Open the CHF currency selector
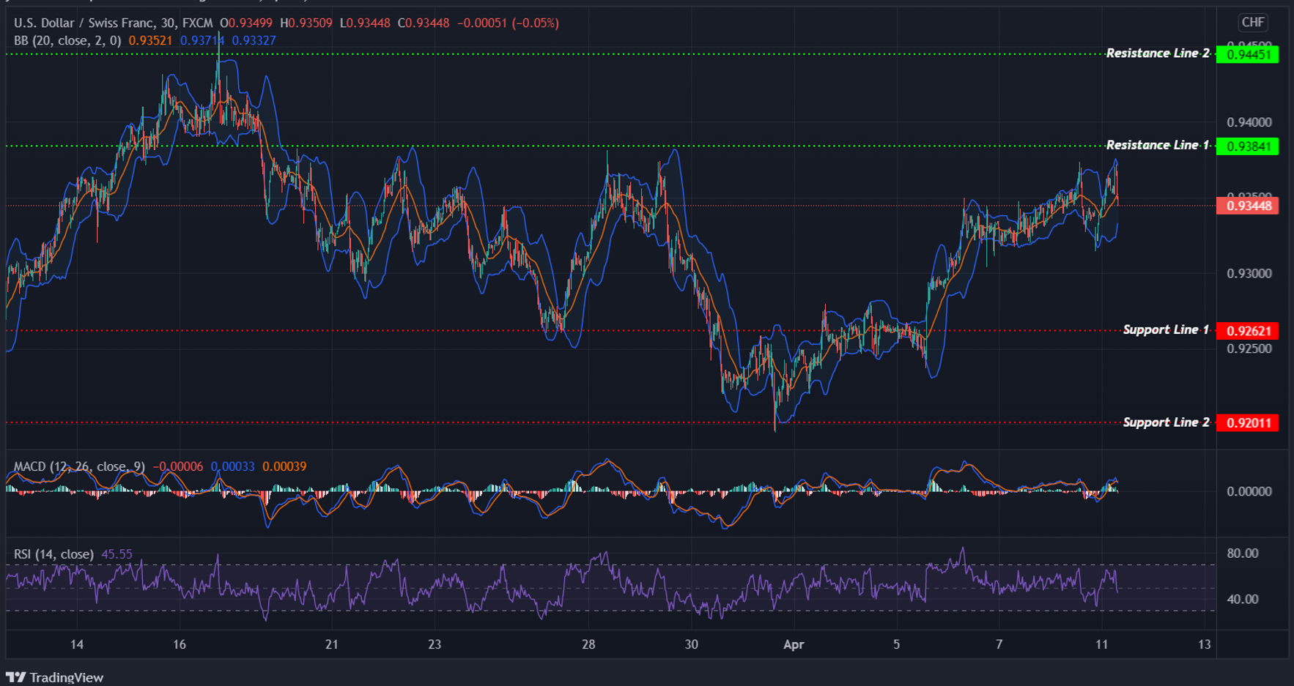The width and height of the screenshot is (1294, 686). [x=1254, y=23]
